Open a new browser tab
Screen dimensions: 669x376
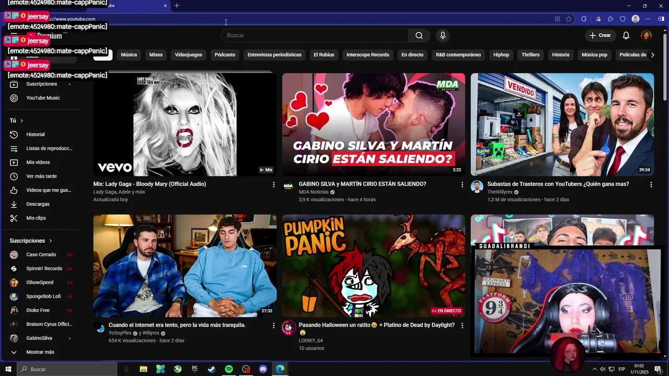(177, 6)
